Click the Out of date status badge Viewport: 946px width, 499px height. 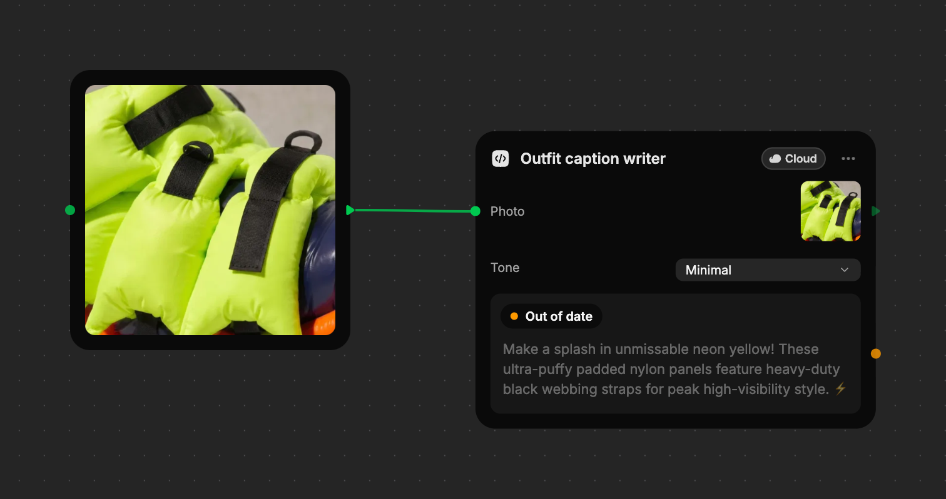551,316
